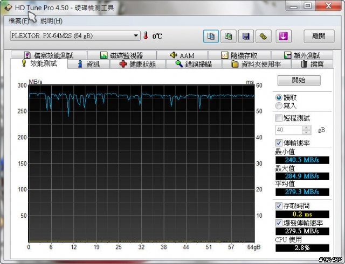Switch to the 效能測試 tab
This screenshot has height=264, width=345.
pos(39,63)
